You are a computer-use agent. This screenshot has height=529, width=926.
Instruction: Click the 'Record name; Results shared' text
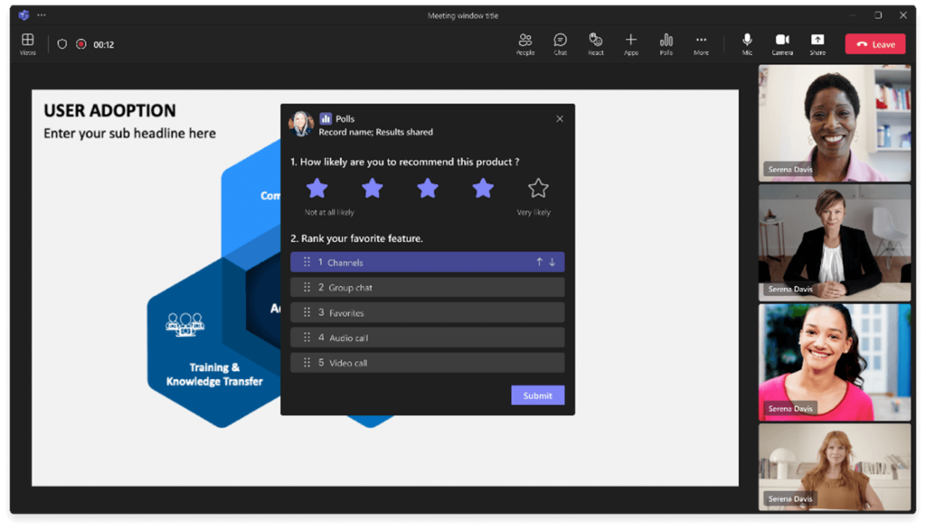tap(375, 132)
